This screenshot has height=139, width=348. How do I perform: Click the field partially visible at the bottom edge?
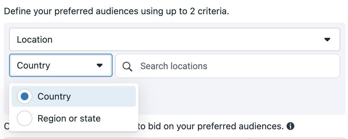click(174, 138)
